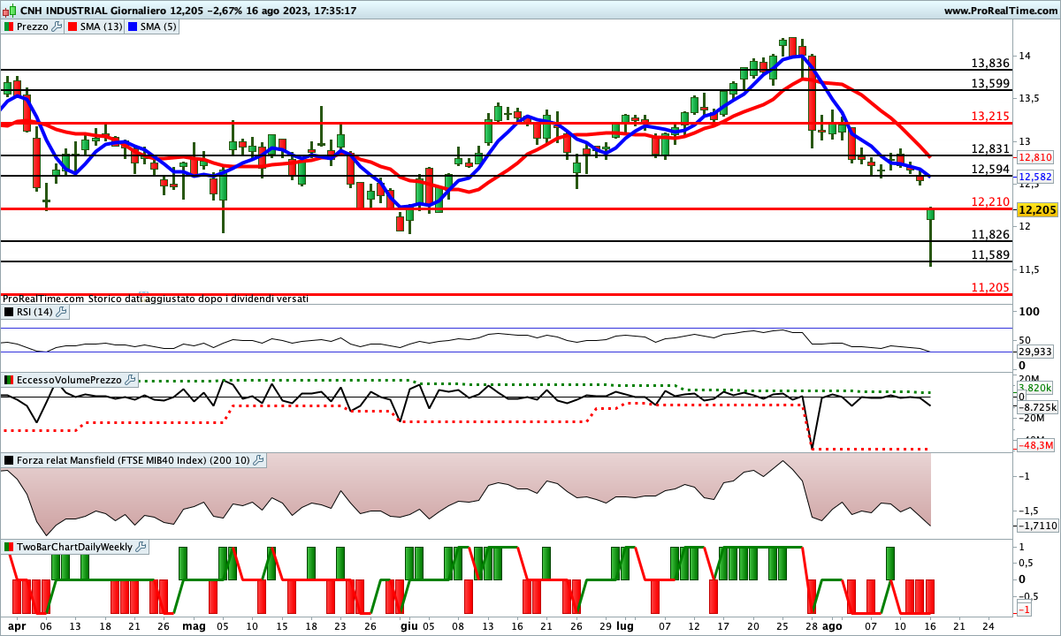Select the red 13,215 resistance label
Screen dimensions: 1061x636
tap(990, 116)
